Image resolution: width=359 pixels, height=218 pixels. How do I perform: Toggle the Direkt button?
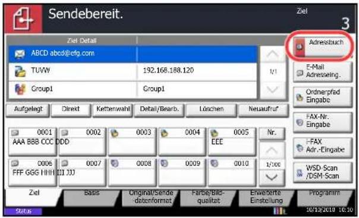[x=71, y=110]
